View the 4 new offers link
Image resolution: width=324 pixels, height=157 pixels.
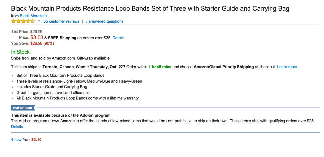pos(16,140)
